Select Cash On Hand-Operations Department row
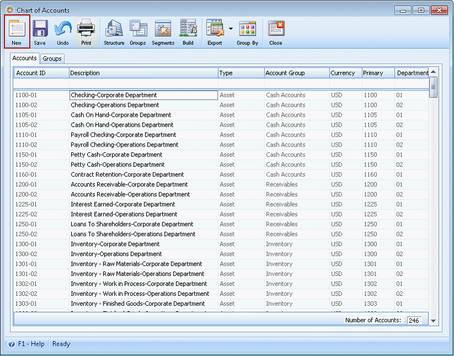 pyautogui.click(x=221, y=125)
